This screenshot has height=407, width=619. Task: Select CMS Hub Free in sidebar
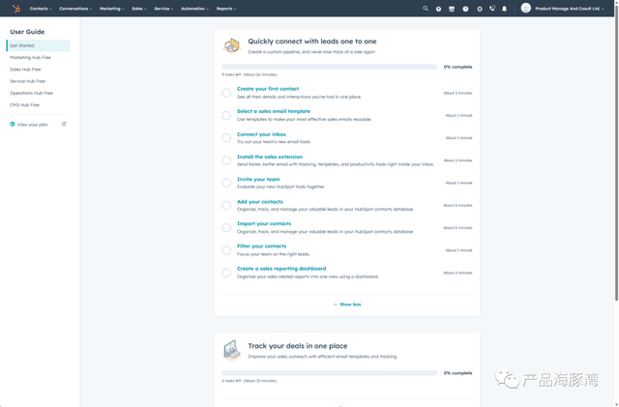pyautogui.click(x=24, y=104)
